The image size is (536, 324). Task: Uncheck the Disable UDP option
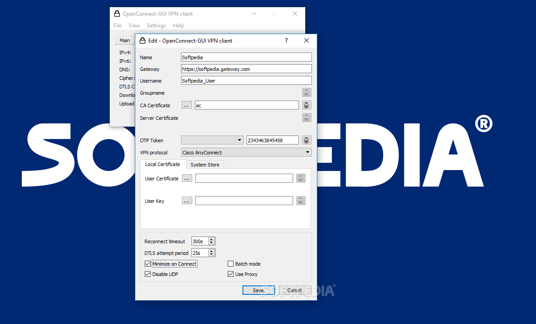click(148, 274)
